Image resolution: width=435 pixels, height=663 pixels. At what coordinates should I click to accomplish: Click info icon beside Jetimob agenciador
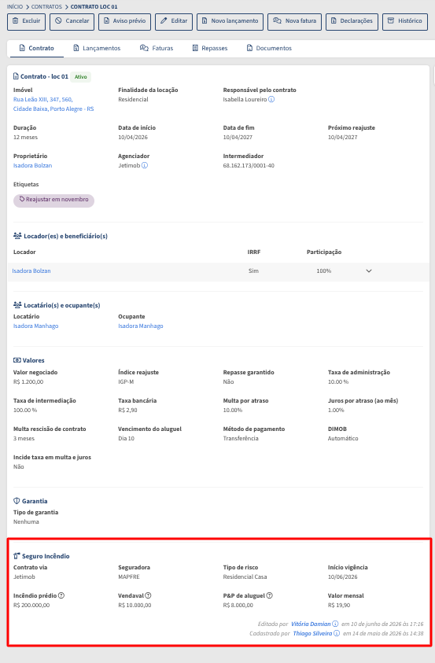[x=145, y=165]
